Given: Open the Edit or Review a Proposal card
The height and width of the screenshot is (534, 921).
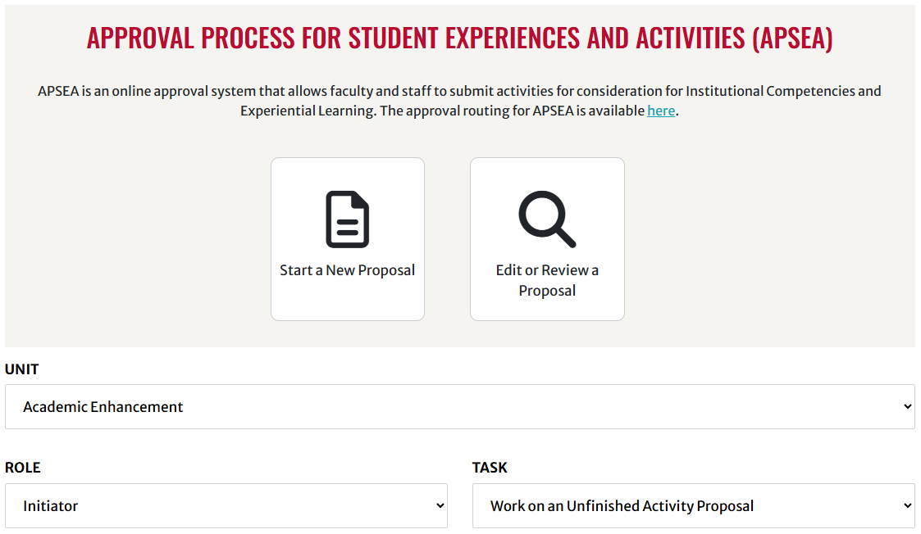Looking at the screenshot, I should 547,239.
